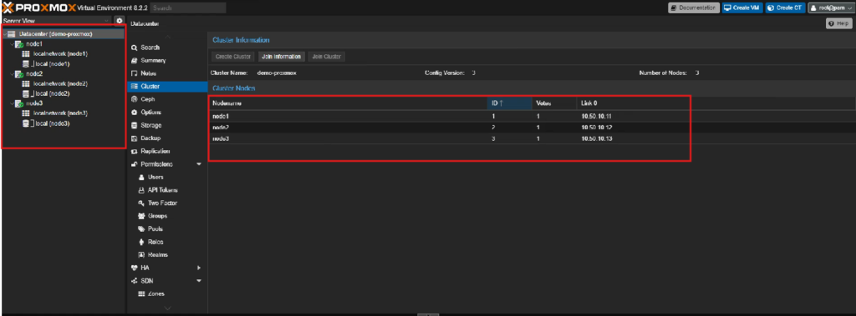Click the Create Cluster button
This screenshot has height=316, width=856.
[x=233, y=57]
